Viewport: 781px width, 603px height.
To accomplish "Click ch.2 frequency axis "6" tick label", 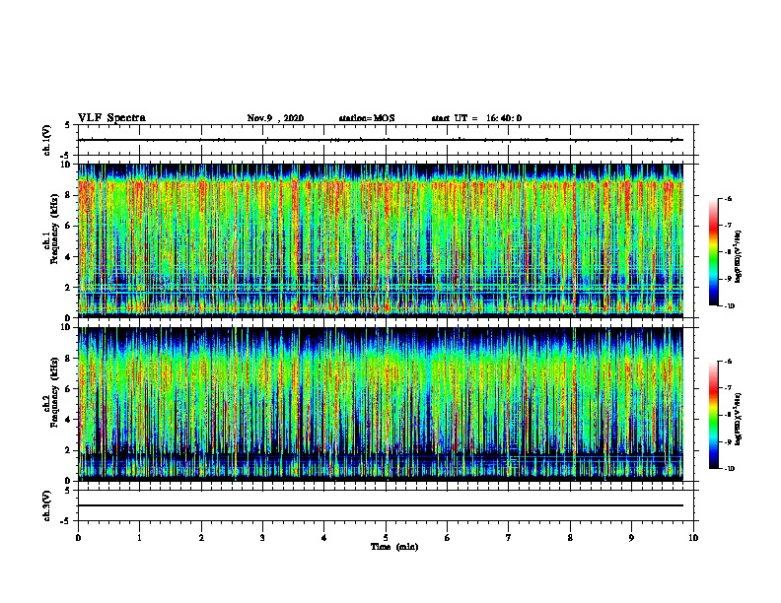I will coord(68,389).
